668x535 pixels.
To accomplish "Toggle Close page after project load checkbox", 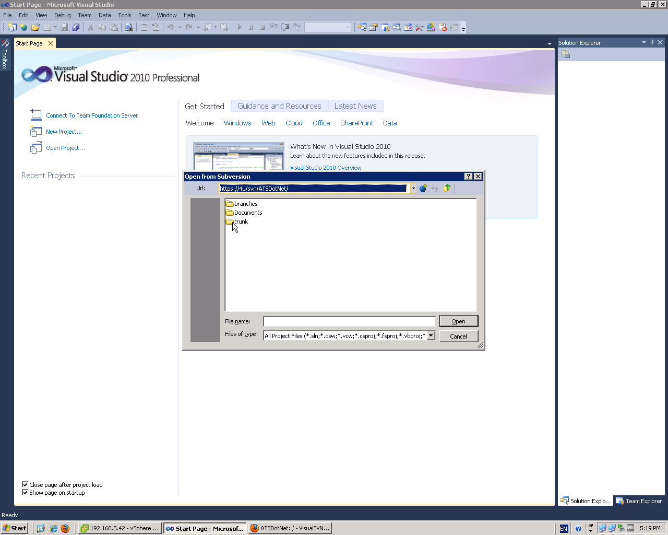I will point(25,484).
